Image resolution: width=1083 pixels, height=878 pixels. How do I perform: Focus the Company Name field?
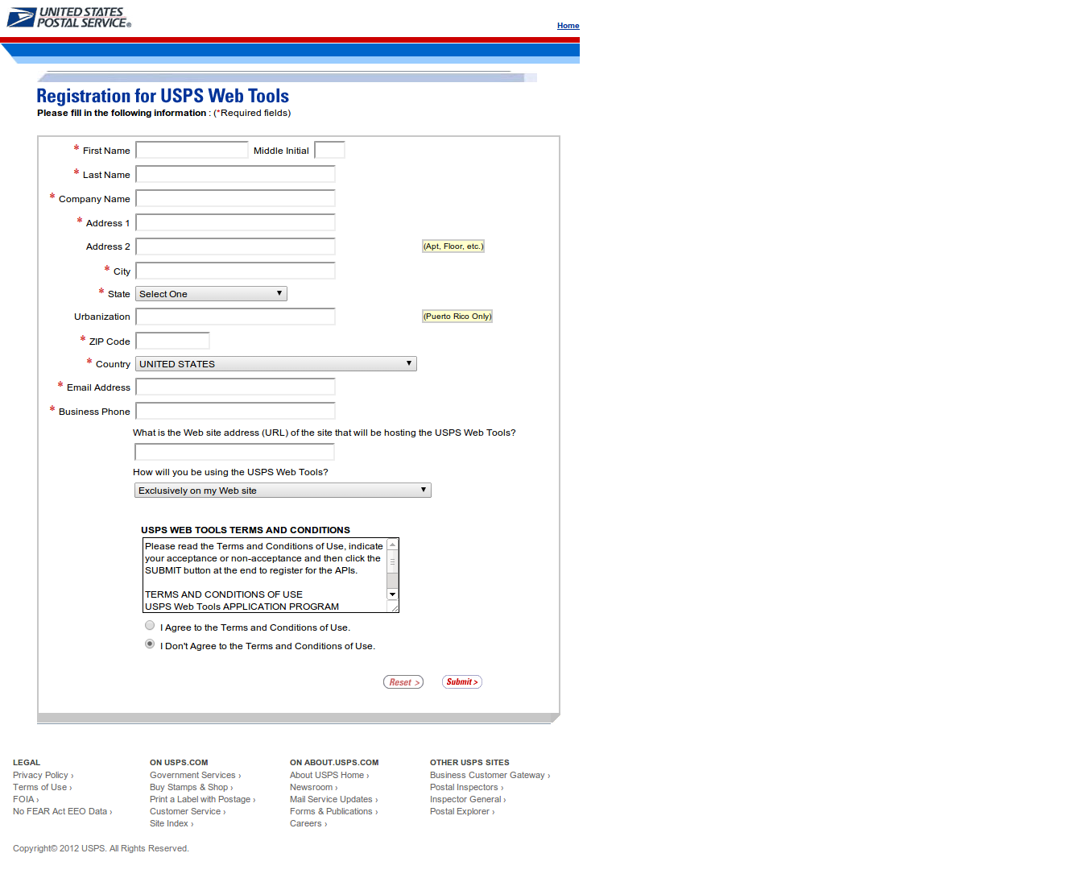tap(235, 198)
